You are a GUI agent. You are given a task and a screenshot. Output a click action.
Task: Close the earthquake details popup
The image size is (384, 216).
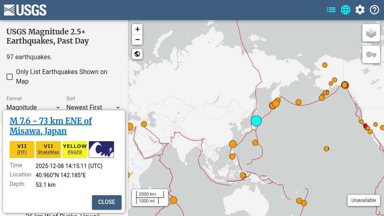click(107, 202)
